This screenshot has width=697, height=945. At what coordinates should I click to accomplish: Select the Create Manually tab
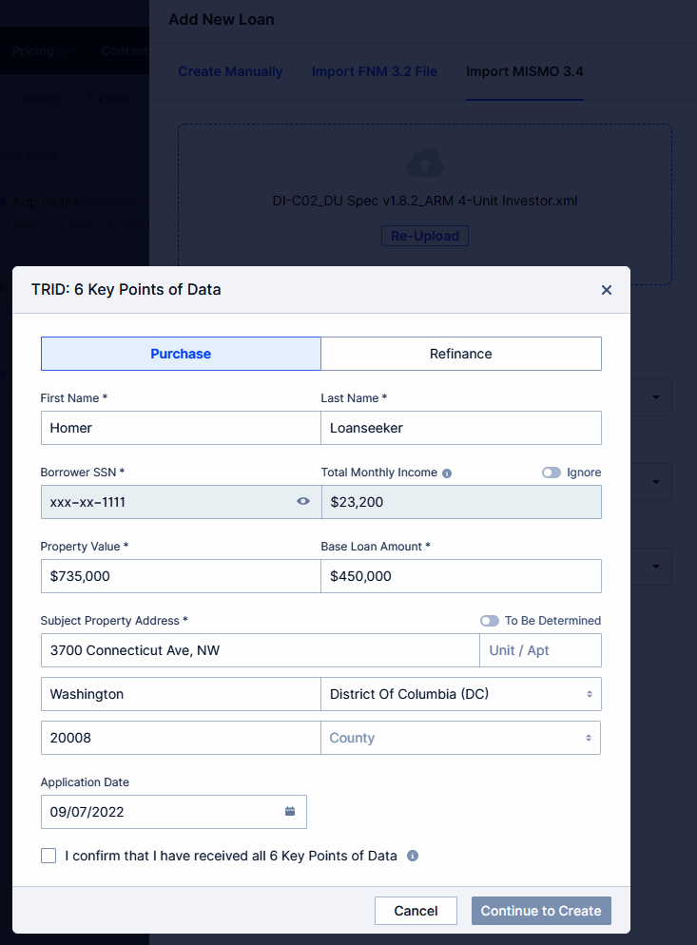[x=230, y=71]
